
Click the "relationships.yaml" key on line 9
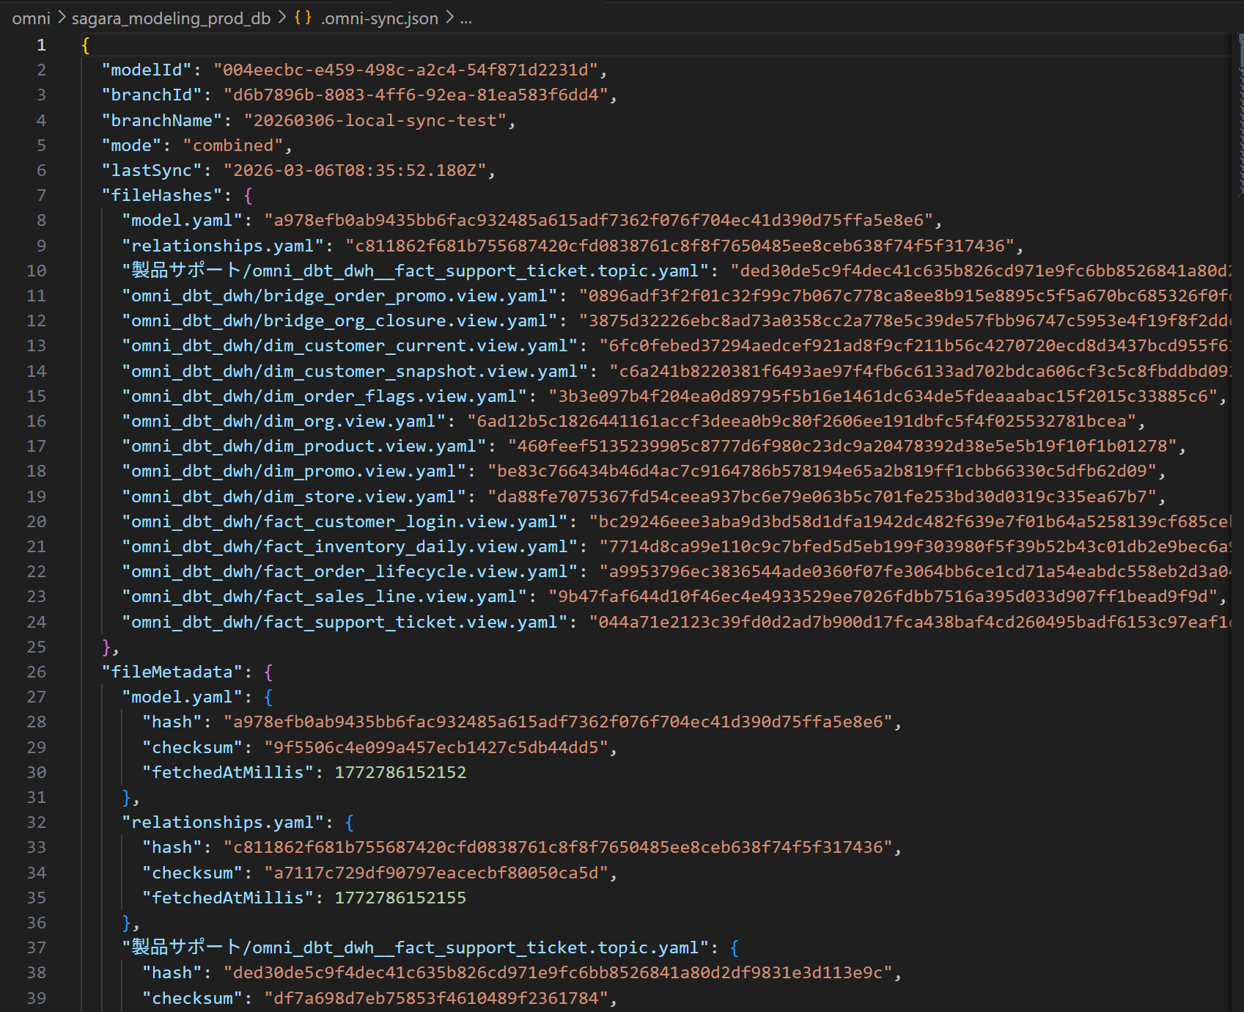pos(223,246)
